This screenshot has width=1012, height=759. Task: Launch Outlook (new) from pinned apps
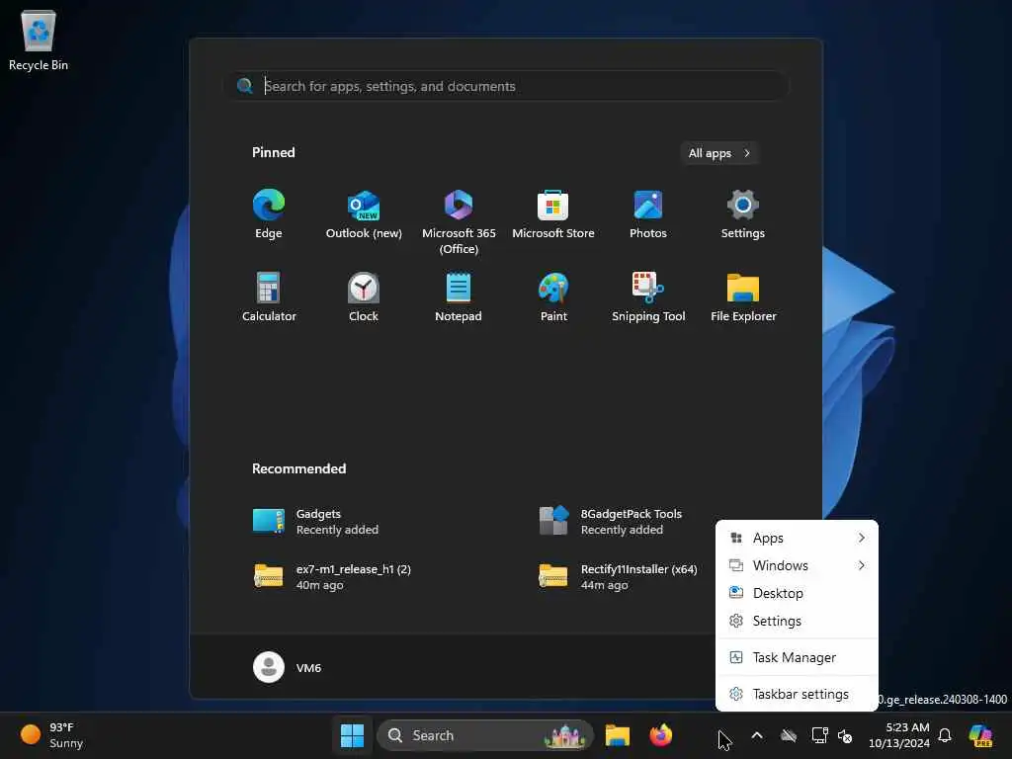pos(364,214)
